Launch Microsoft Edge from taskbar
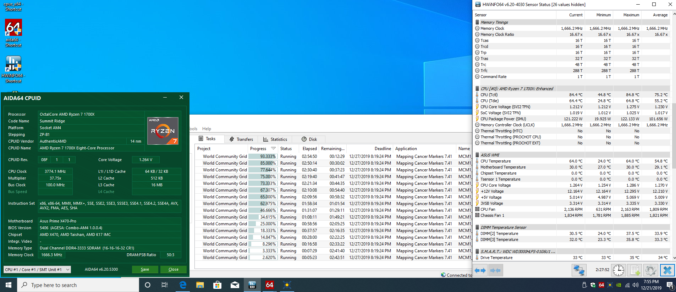 click(x=183, y=285)
